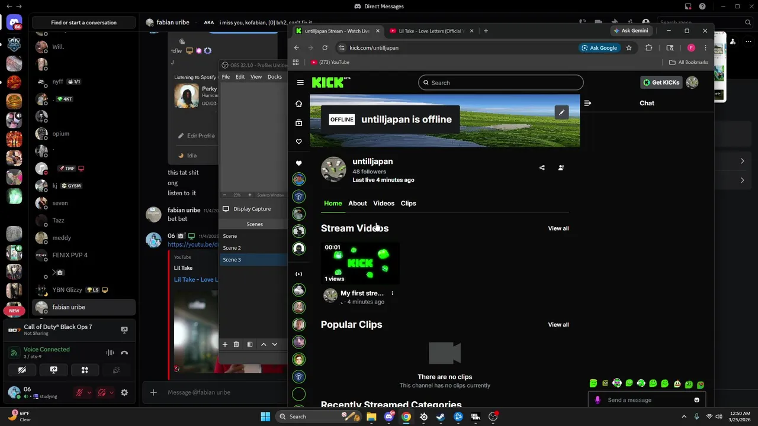Move OBS scene down with arrow
This screenshot has width=758, height=426.
point(274,344)
